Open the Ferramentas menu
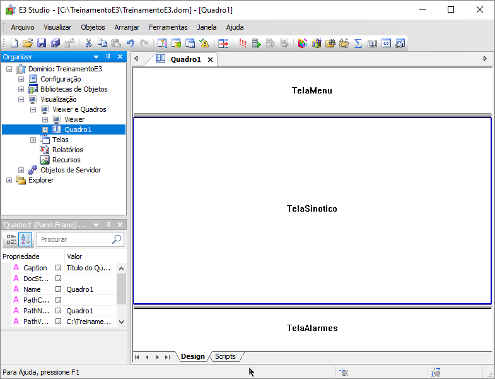Viewport: 495px width, 379px height. (168, 27)
